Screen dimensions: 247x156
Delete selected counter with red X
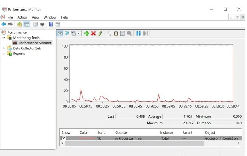click(93, 33)
